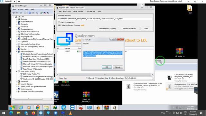Enable the Check Firmware MD5 checkbox
The image size is (206, 116).
[59, 22]
